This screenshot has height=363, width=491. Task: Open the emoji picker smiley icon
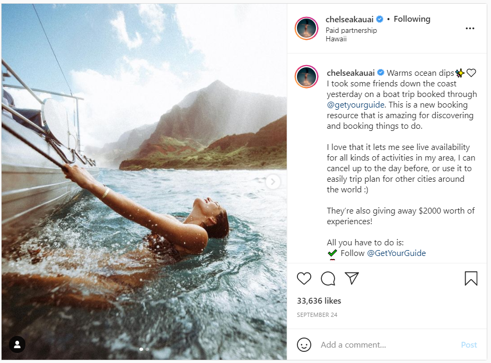tap(304, 344)
